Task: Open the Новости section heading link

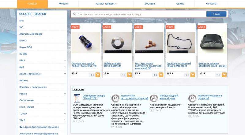Action: pyautogui.click(x=78, y=89)
